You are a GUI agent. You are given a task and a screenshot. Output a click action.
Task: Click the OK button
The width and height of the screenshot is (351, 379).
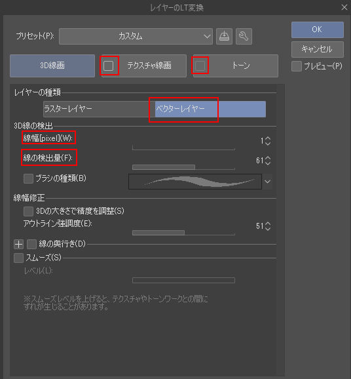pyautogui.click(x=318, y=30)
